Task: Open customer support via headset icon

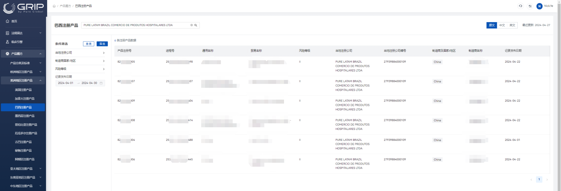Action: click(520, 6)
